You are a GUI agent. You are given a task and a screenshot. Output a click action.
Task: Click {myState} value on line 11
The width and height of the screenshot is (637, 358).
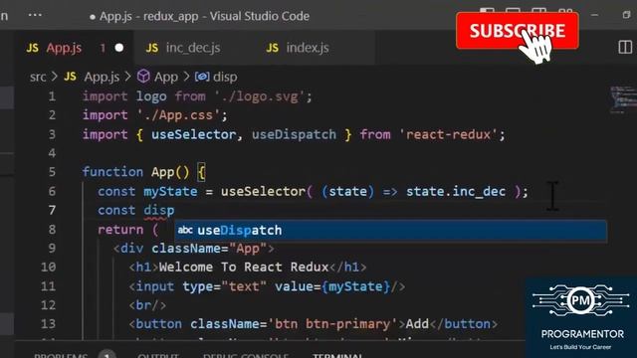pyautogui.click(x=356, y=286)
